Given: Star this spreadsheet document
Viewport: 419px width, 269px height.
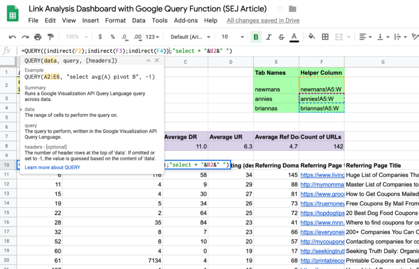Looking at the screenshot, I should (x=280, y=9).
